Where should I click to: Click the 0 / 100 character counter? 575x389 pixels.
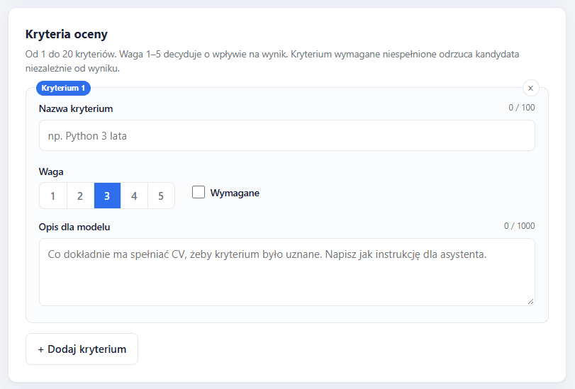click(x=521, y=108)
